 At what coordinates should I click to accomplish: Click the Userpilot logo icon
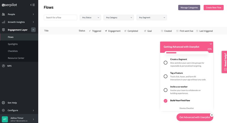[3, 5]
